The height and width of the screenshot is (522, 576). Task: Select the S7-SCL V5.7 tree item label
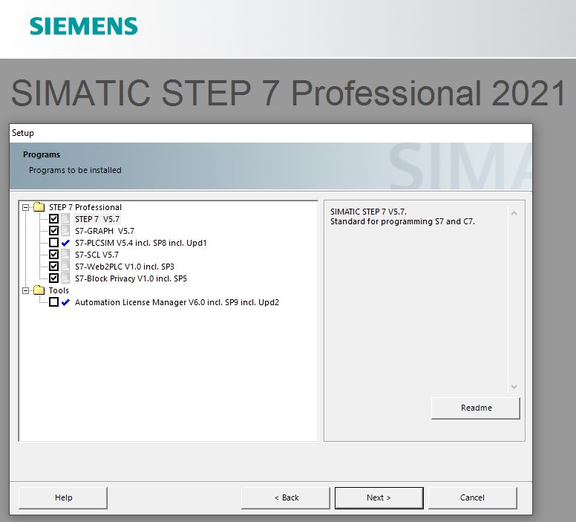click(96, 255)
